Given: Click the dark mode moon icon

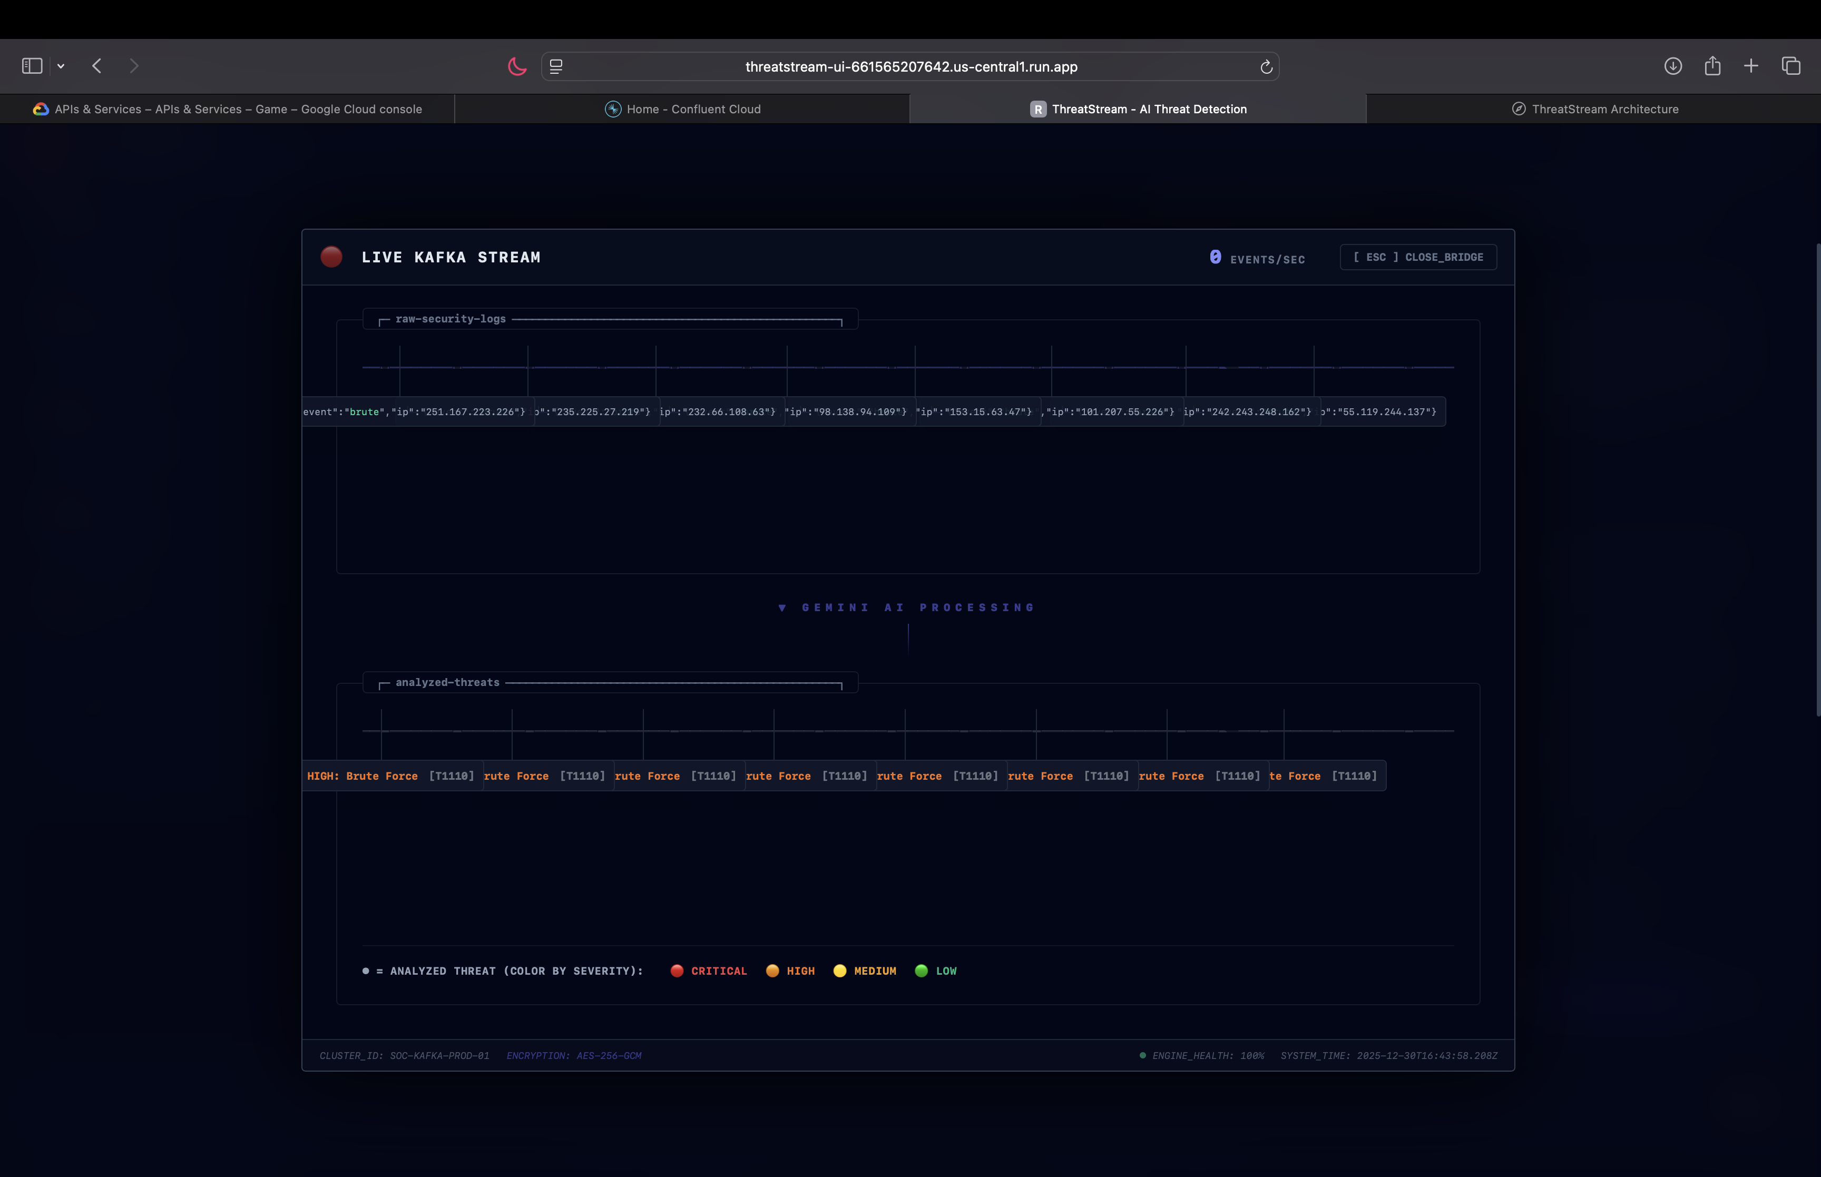Looking at the screenshot, I should pos(517,66).
